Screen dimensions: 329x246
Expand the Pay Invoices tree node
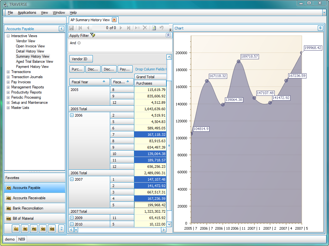(8, 82)
